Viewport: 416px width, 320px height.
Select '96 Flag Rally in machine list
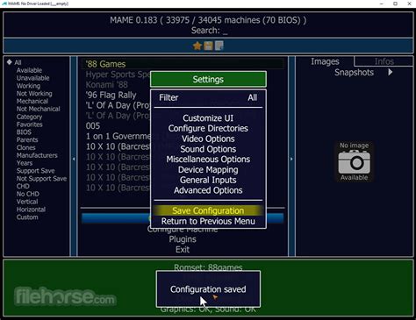[111, 95]
